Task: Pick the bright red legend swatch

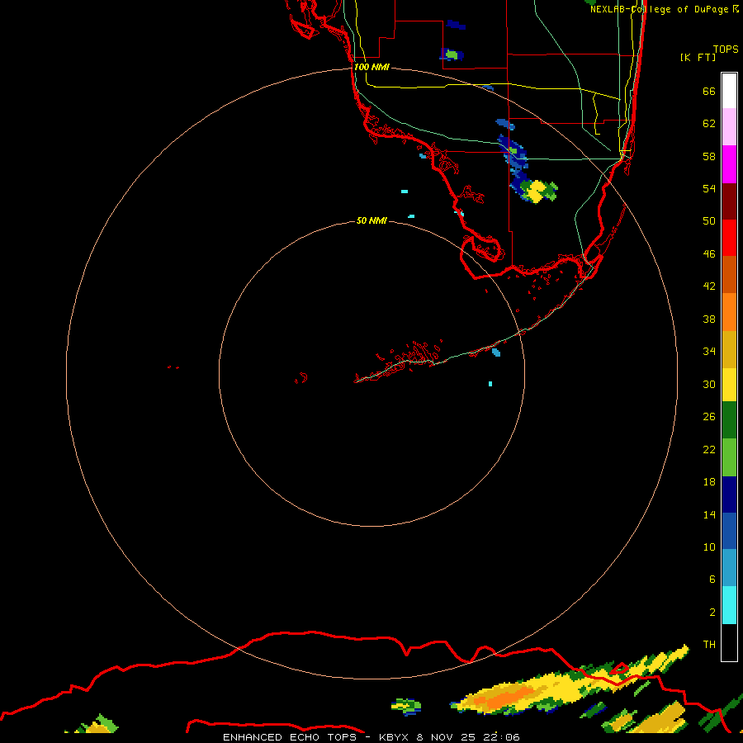Action: 729,238
